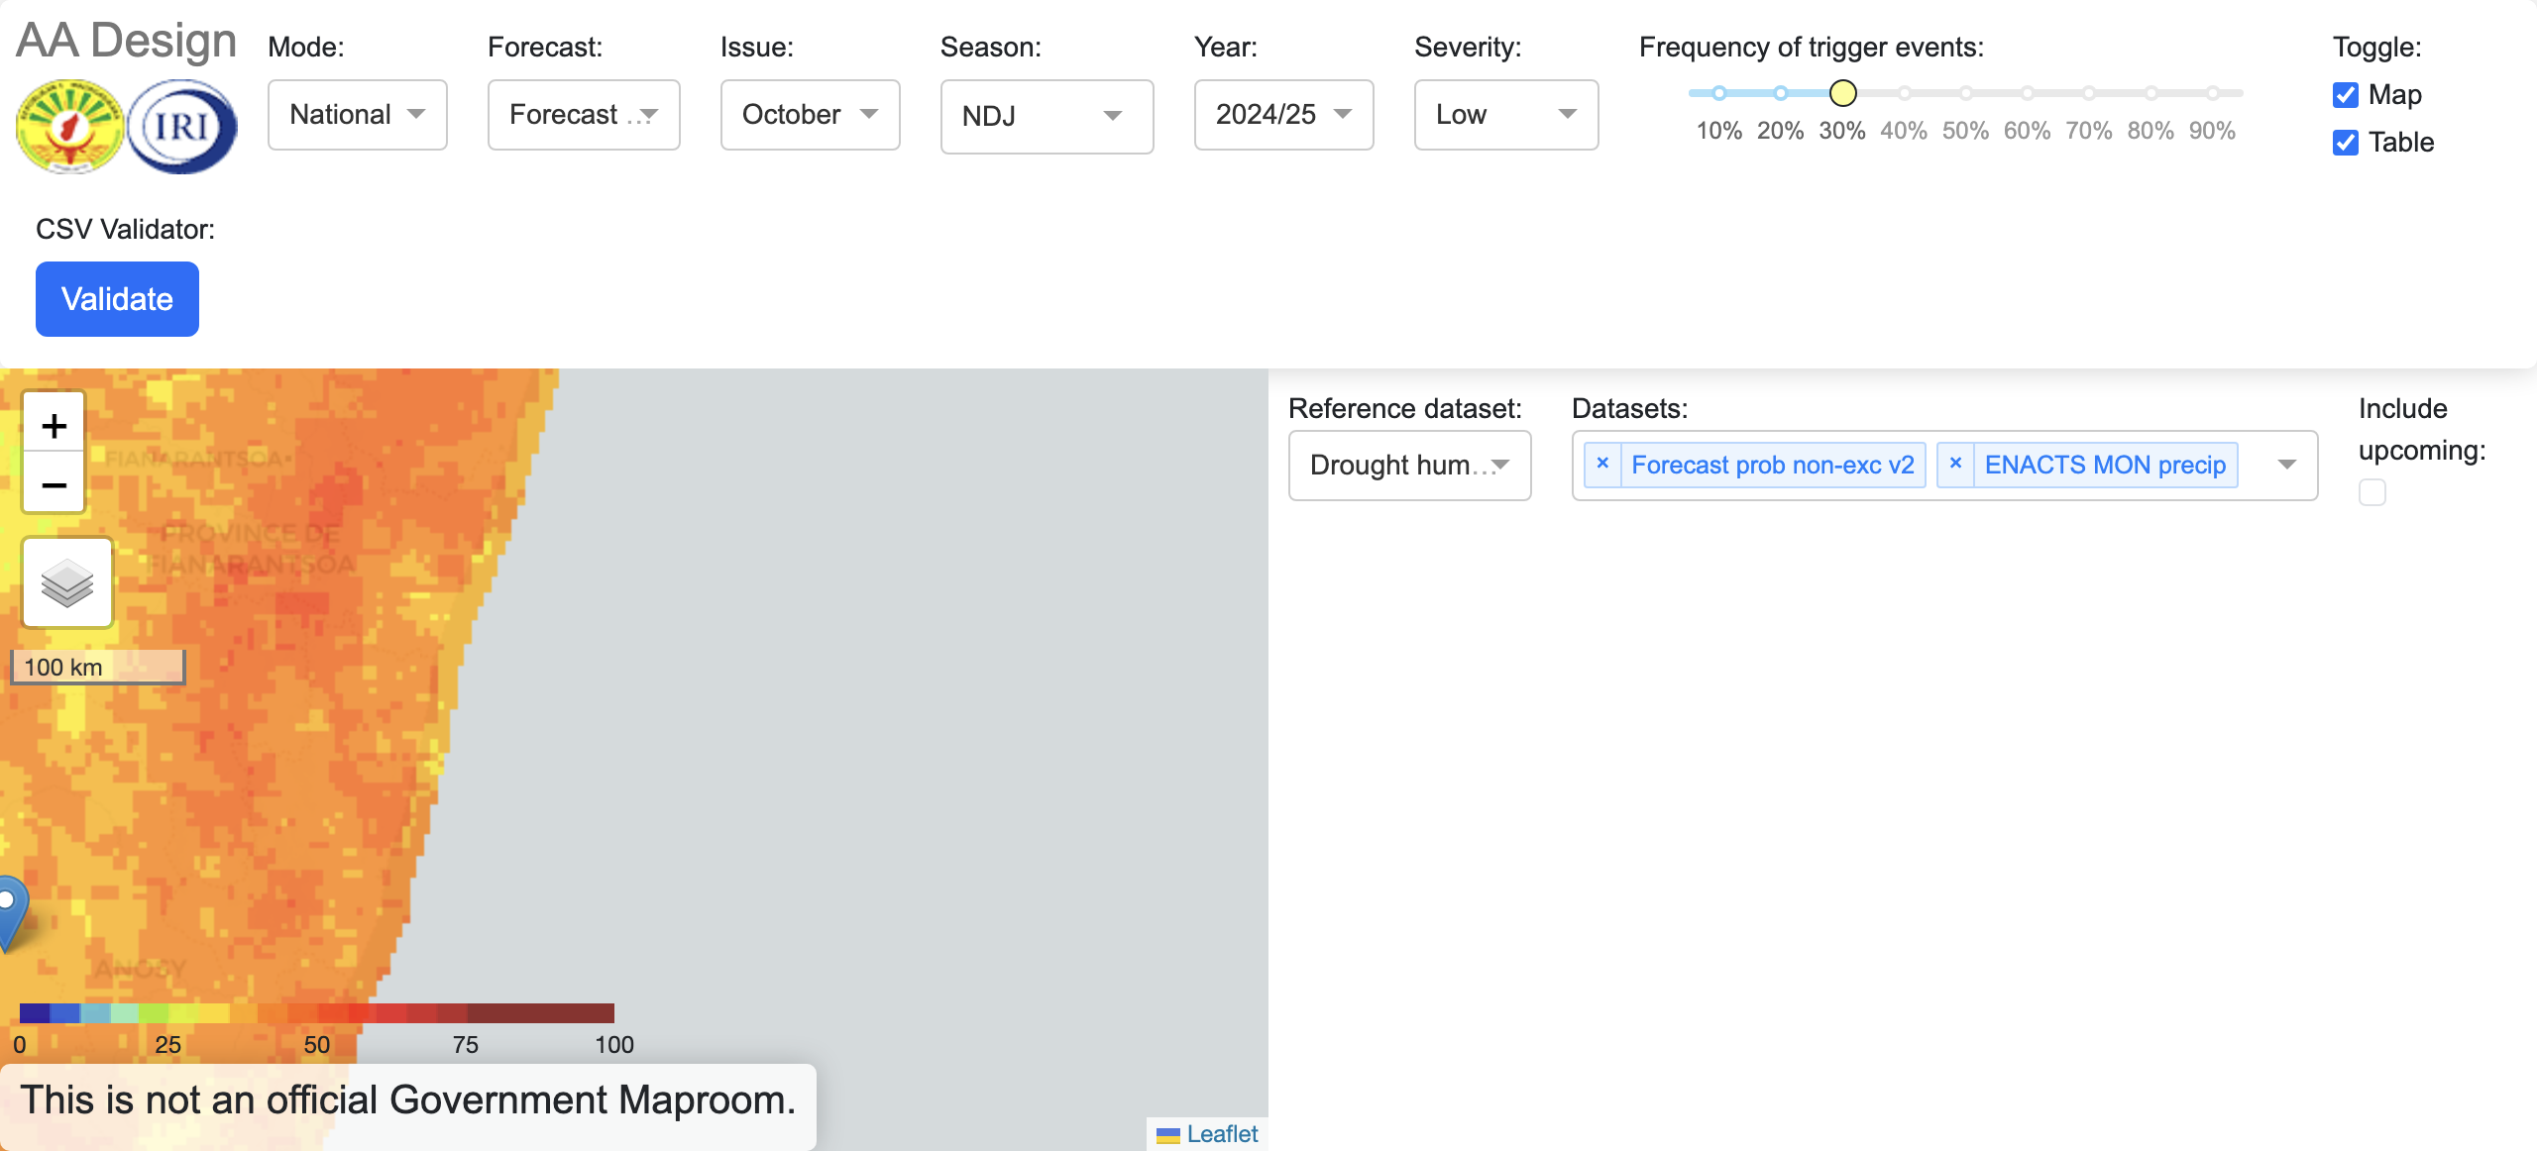Click the IRI logo
2537x1151 pixels.
coord(182,127)
